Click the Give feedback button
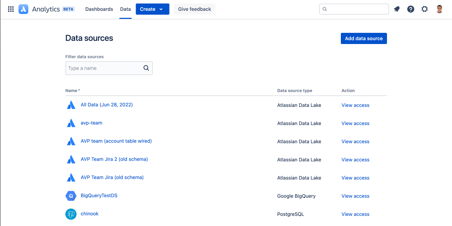Viewport: 452px width, 226px height. pos(195,9)
